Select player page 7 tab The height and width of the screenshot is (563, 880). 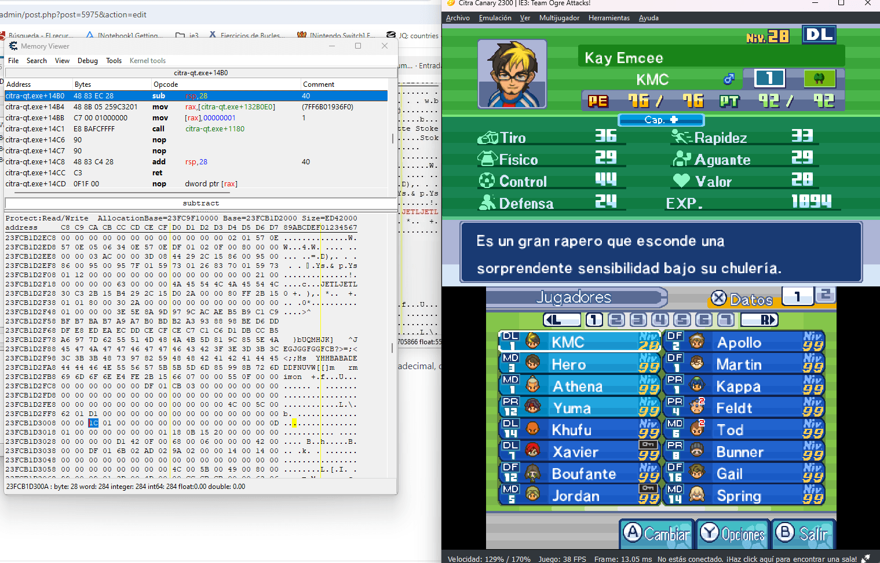point(726,320)
